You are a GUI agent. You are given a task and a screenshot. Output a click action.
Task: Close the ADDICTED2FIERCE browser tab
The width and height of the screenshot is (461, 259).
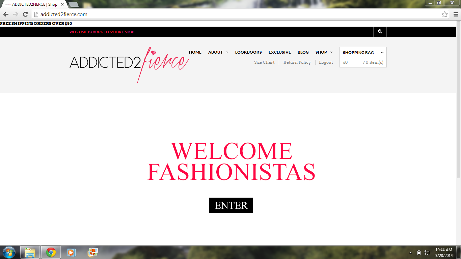62,4
